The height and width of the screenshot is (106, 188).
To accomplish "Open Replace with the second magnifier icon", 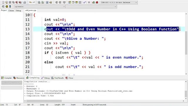I will [42, 2].
